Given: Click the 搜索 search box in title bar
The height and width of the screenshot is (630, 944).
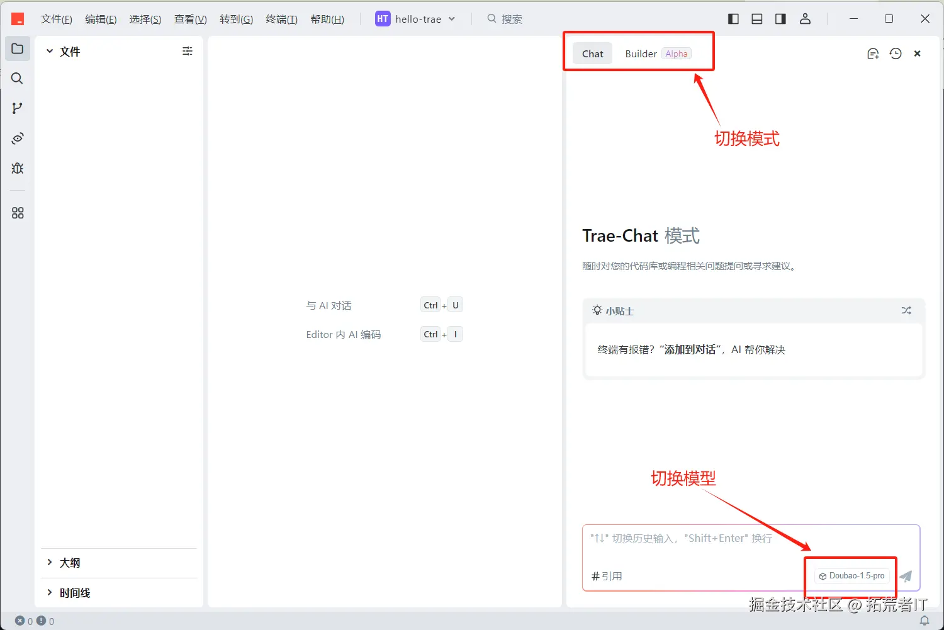Looking at the screenshot, I should pos(505,19).
